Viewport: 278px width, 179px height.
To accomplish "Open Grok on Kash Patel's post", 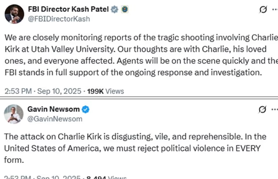I will [x=263, y=11].
